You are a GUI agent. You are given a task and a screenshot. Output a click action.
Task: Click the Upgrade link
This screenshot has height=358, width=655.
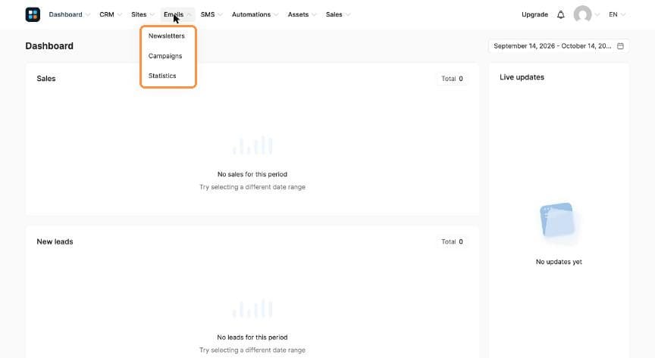point(534,14)
